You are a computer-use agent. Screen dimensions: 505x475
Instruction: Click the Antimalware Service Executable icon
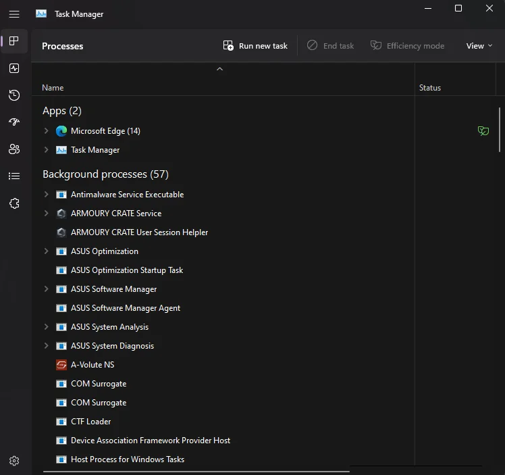[61, 195]
